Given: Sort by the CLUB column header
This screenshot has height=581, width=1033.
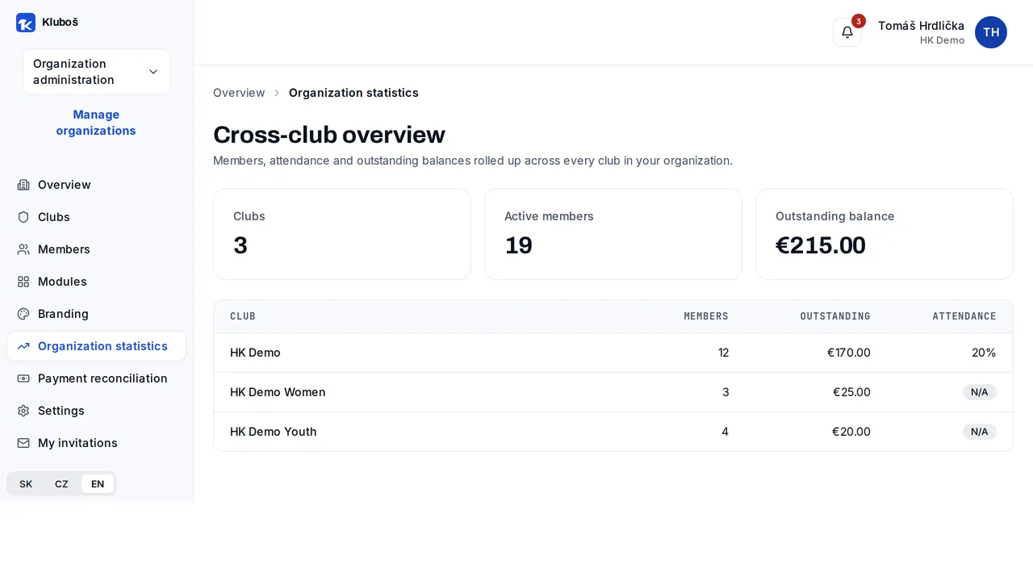Looking at the screenshot, I should [x=243, y=316].
